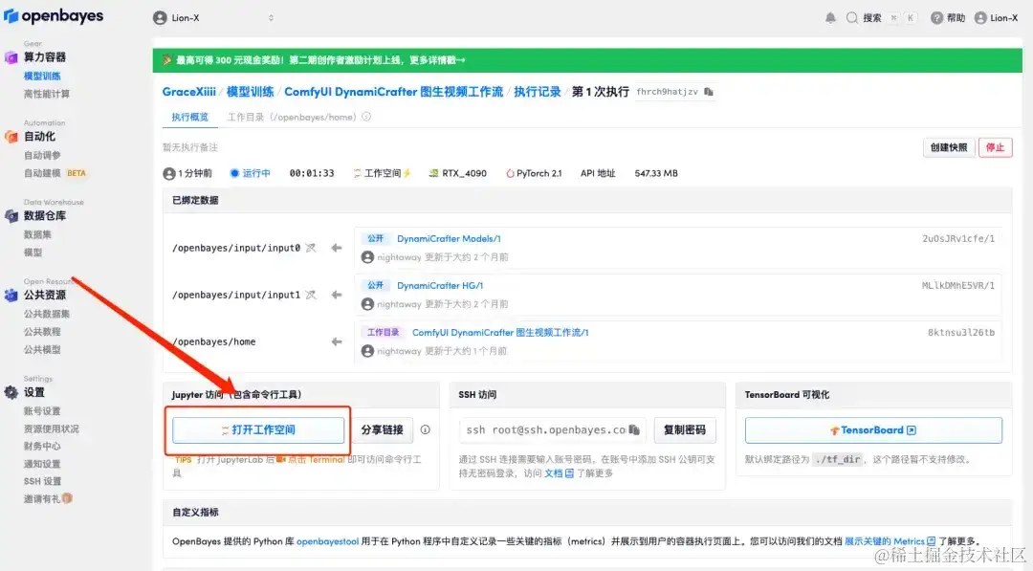Click the 算力容器 section icon

click(11, 57)
